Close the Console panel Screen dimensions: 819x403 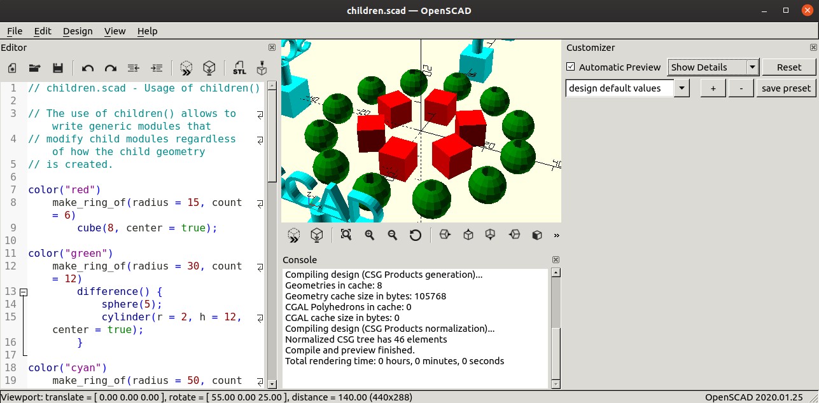tap(556, 260)
